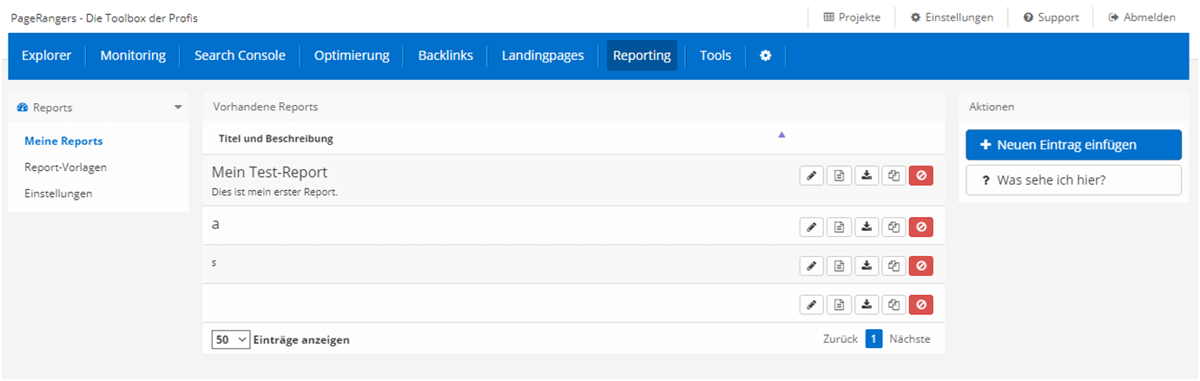Go to page 1 in pagination
The width and height of the screenshot is (1200, 381).
coord(873,339)
